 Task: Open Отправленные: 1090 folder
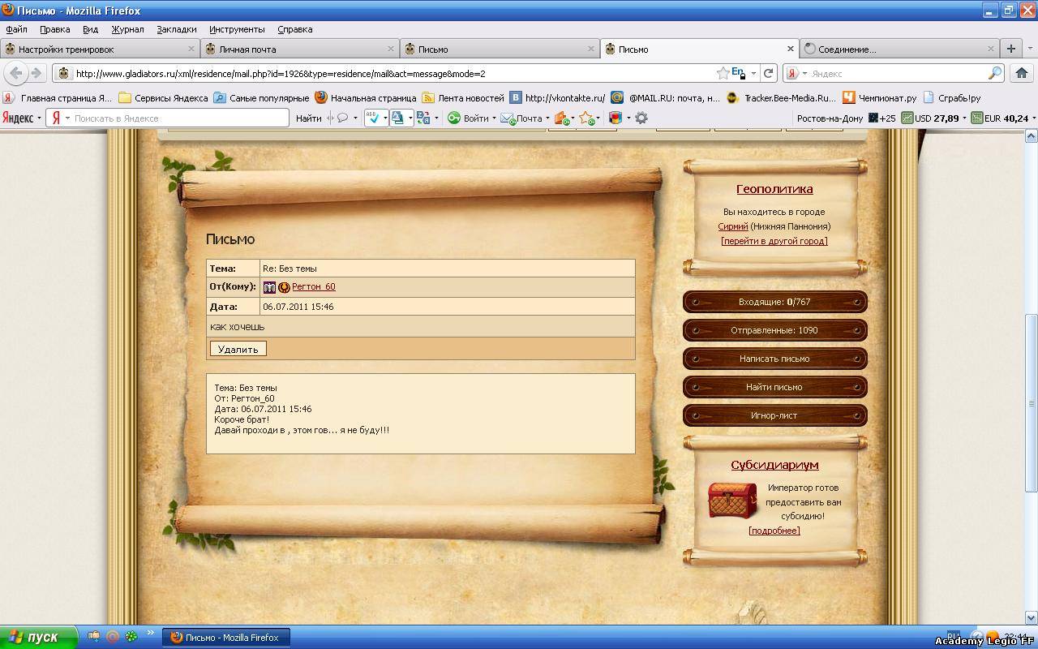click(x=774, y=330)
